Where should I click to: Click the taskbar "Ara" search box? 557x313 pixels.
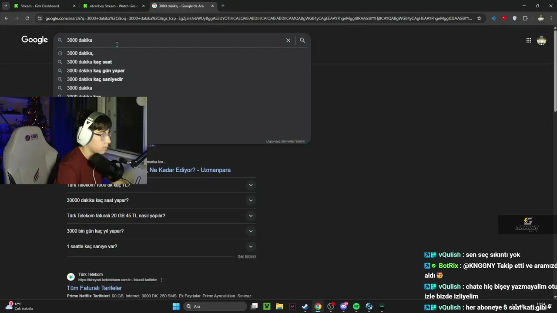pyautogui.click(x=215, y=306)
